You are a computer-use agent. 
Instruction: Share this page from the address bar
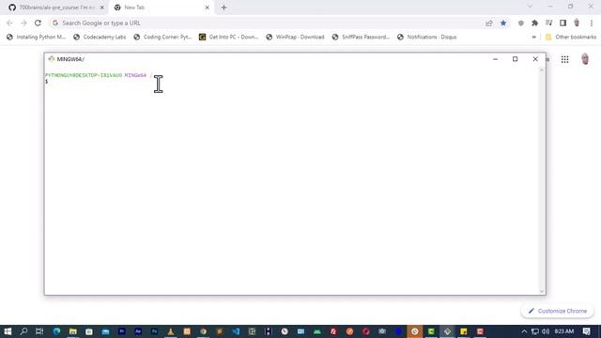coord(489,23)
